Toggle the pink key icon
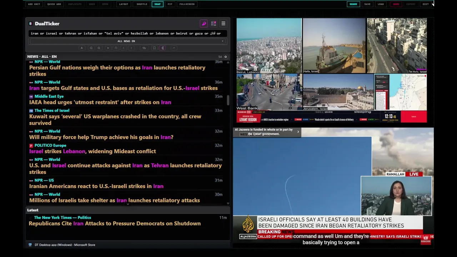The height and width of the screenshot is (257, 457). [204, 24]
